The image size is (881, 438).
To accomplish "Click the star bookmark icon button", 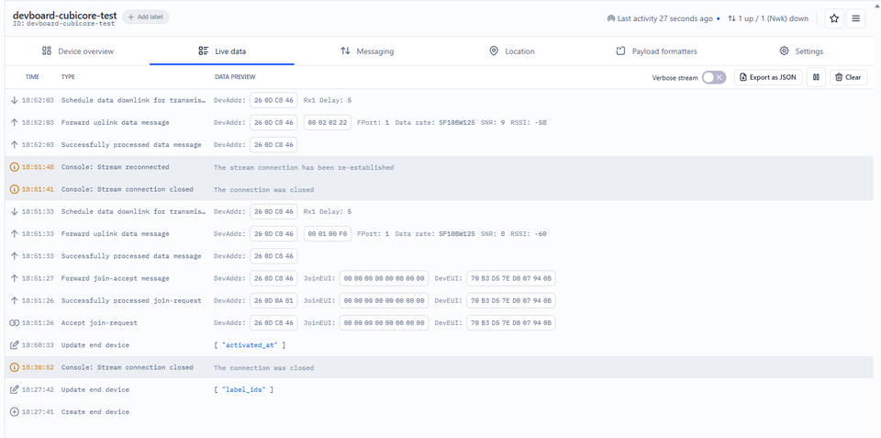I will pyautogui.click(x=834, y=18).
